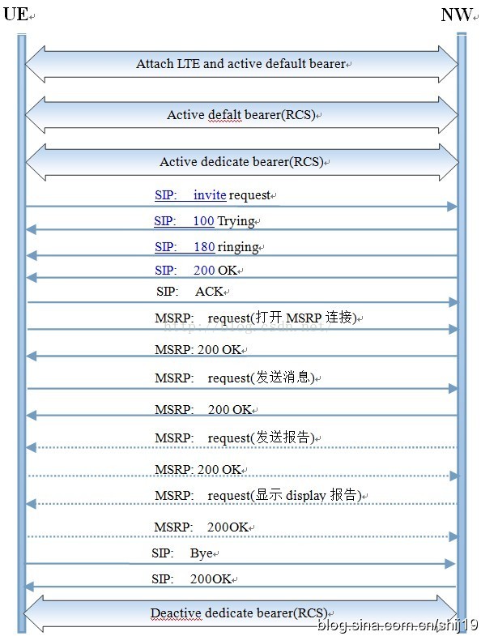
Task: Click the 'SIP: 200 OK' label
Action: click(x=196, y=270)
